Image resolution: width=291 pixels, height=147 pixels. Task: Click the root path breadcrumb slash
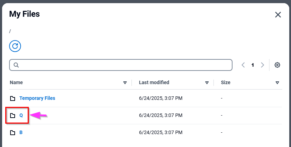(10, 31)
